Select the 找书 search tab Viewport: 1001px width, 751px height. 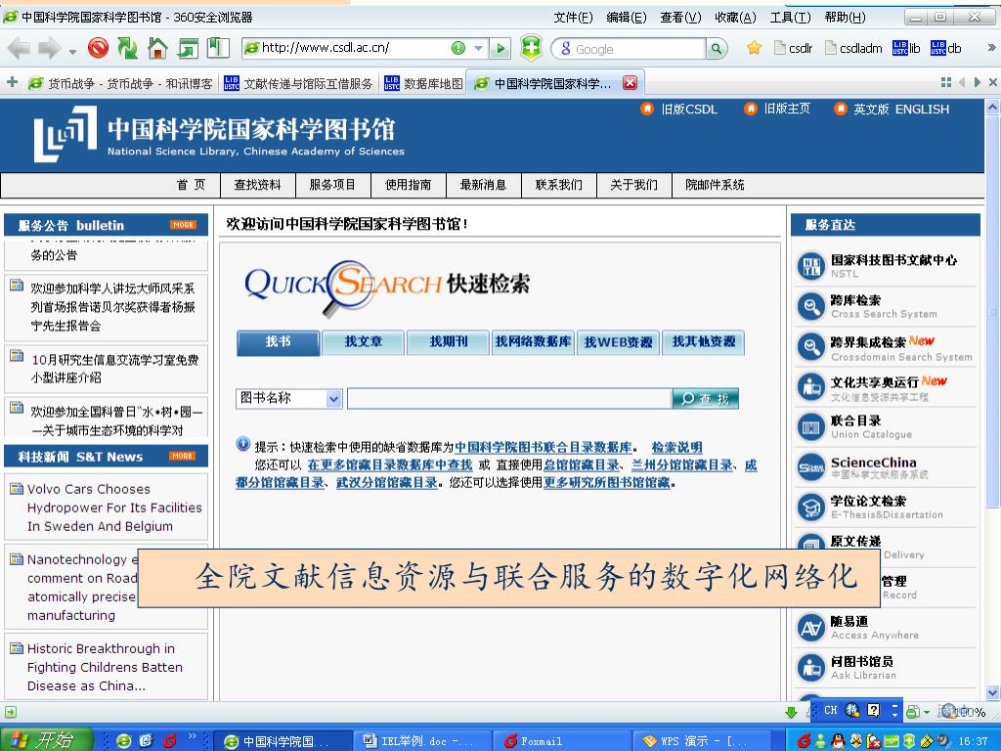point(278,342)
